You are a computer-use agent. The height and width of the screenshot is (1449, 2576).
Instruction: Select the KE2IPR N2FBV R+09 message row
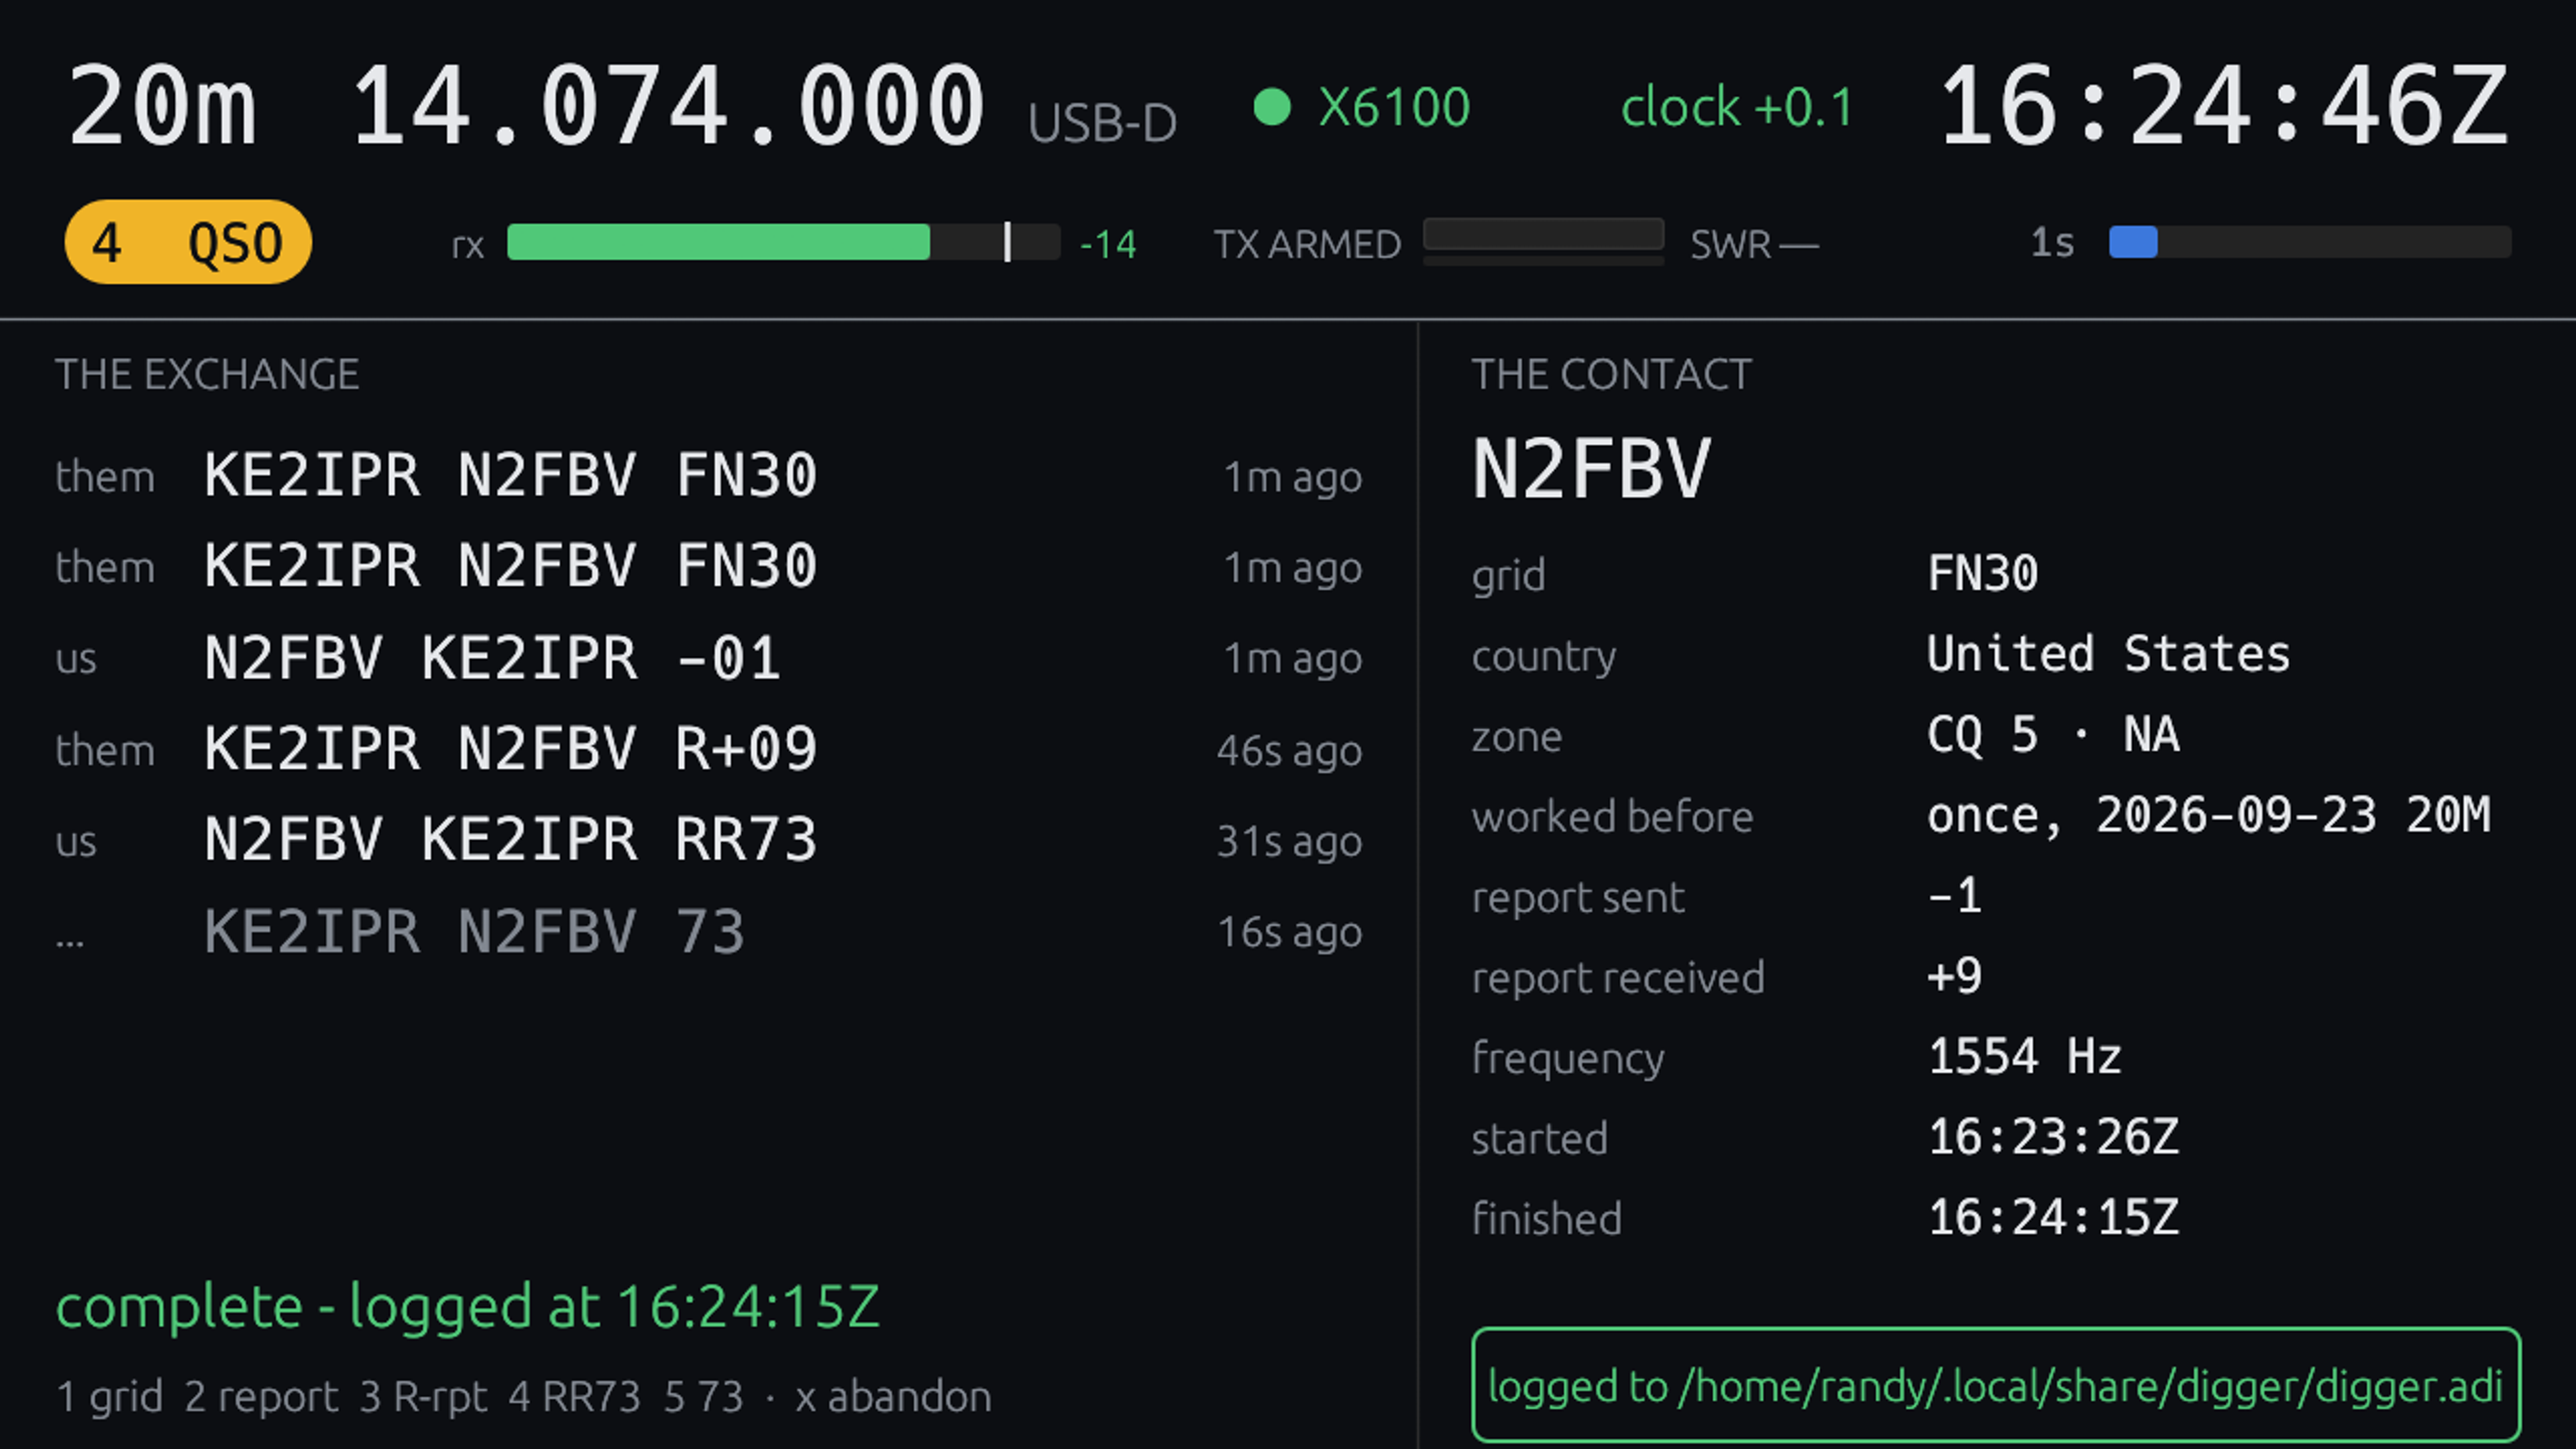[709, 749]
